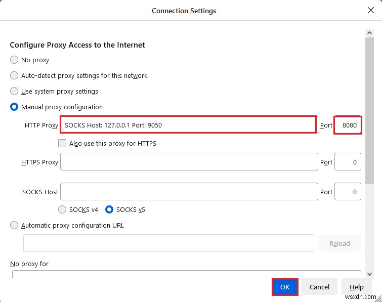Select Use system proxy settings
This screenshot has width=382, height=302.
click(x=14, y=91)
